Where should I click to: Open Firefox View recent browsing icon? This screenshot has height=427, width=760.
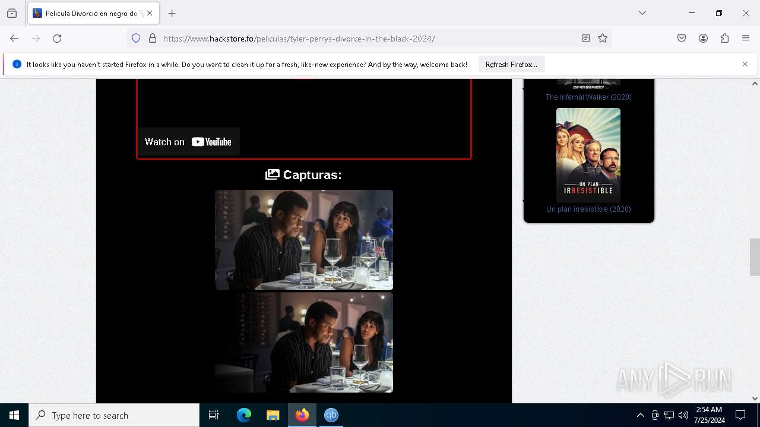coord(12,13)
